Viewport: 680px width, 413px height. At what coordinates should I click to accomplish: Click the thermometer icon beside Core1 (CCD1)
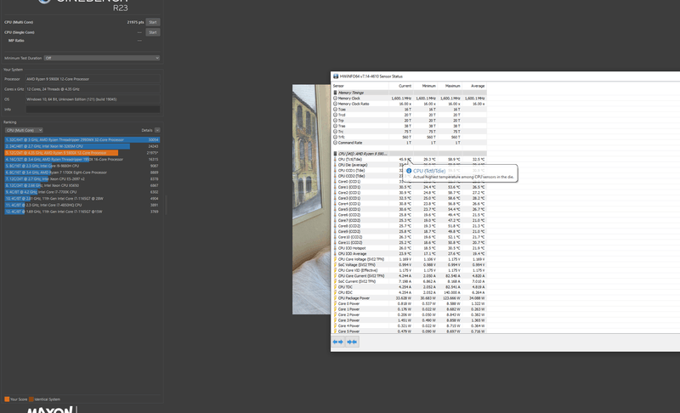coord(335,187)
